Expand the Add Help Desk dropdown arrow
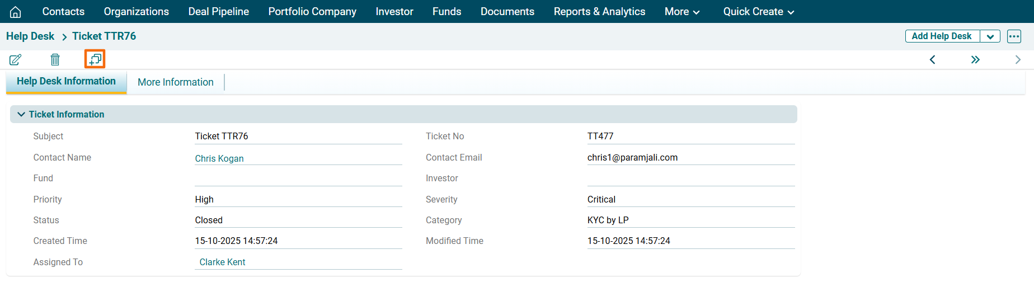The height and width of the screenshot is (282, 1034). tap(990, 36)
